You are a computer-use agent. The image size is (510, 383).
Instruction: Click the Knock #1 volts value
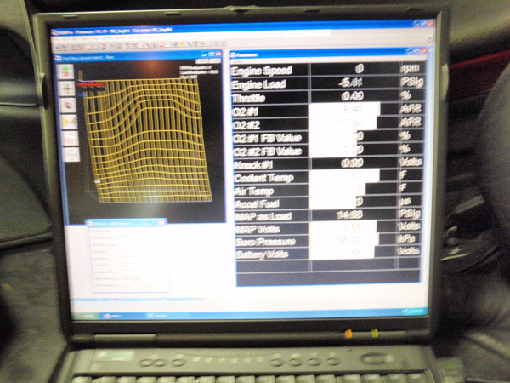pyautogui.click(x=353, y=162)
